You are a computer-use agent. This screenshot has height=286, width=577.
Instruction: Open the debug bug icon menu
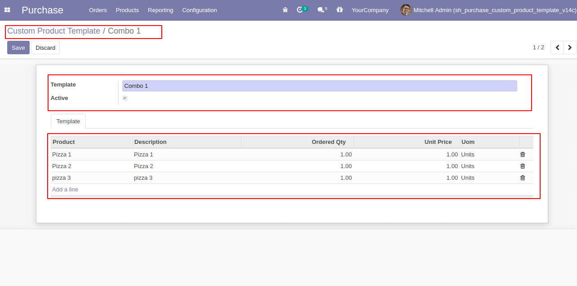[285, 10]
